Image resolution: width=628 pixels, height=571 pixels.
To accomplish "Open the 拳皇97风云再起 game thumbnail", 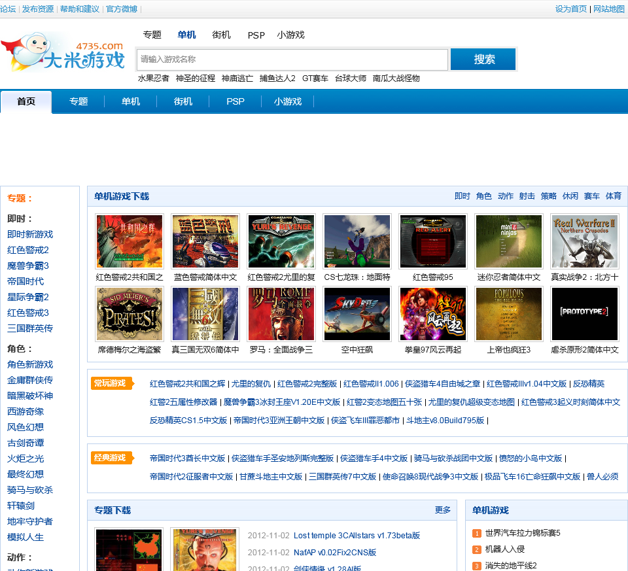I will point(433,314).
